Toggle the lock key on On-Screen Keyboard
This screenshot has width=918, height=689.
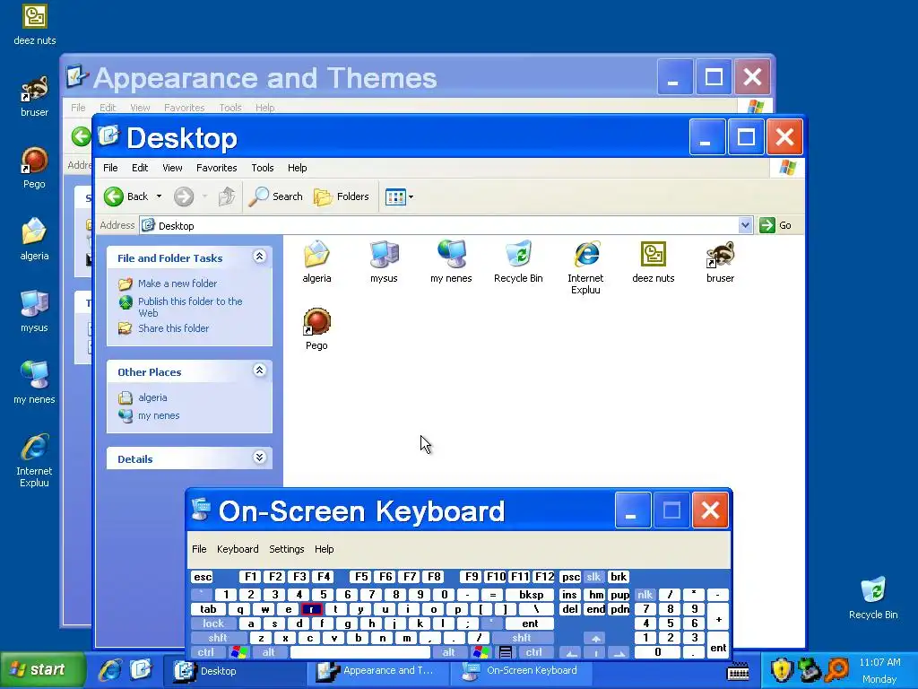(x=213, y=624)
